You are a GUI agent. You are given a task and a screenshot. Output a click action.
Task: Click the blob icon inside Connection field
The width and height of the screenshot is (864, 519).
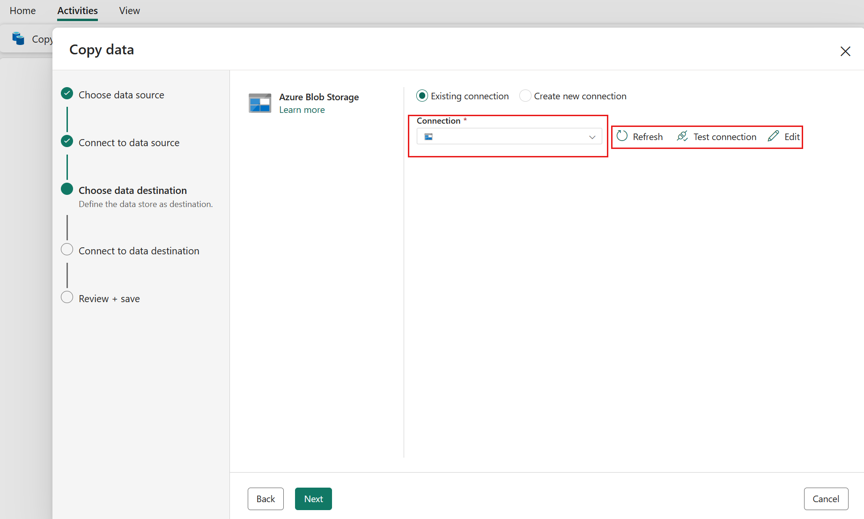coord(428,137)
